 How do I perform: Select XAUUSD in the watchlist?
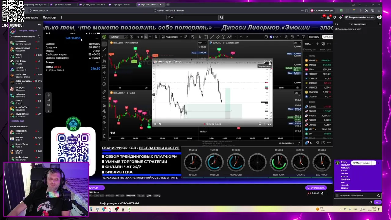[318, 65]
